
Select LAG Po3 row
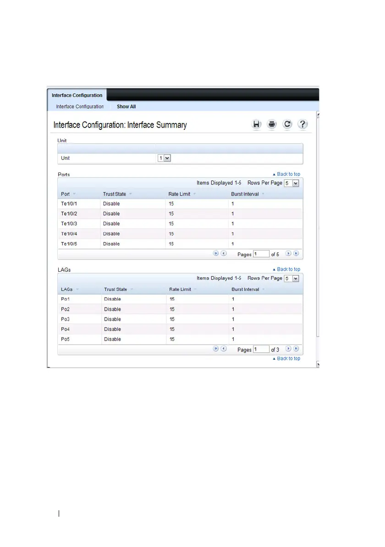coord(180,319)
